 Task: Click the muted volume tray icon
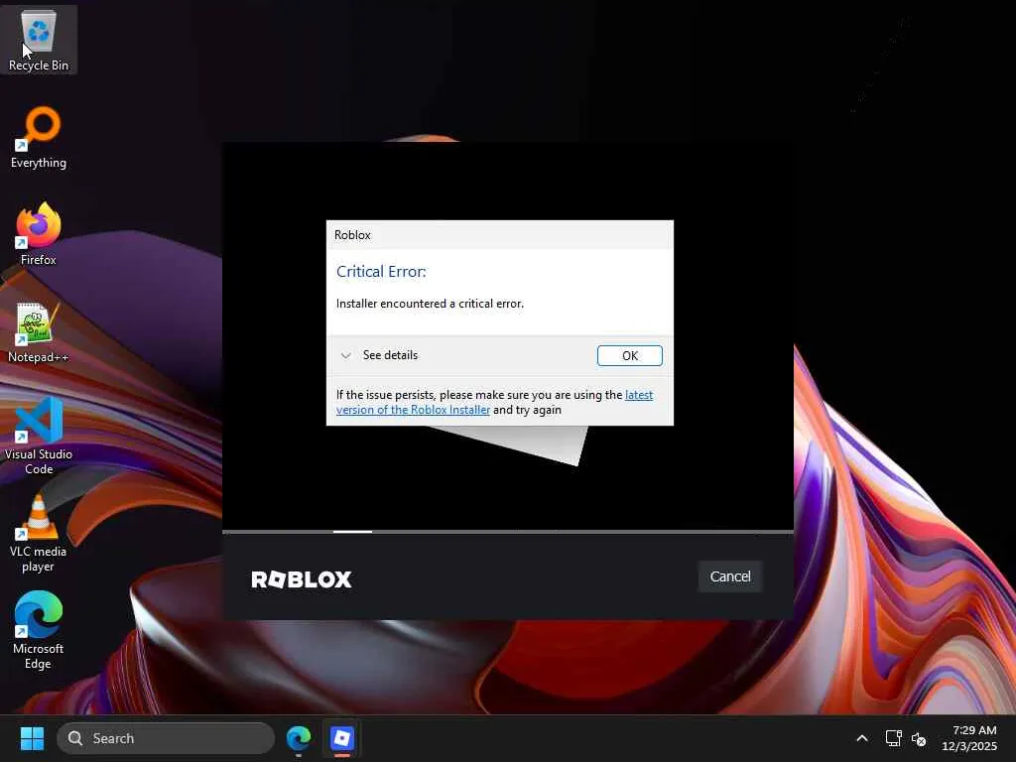pyautogui.click(x=919, y=738)
